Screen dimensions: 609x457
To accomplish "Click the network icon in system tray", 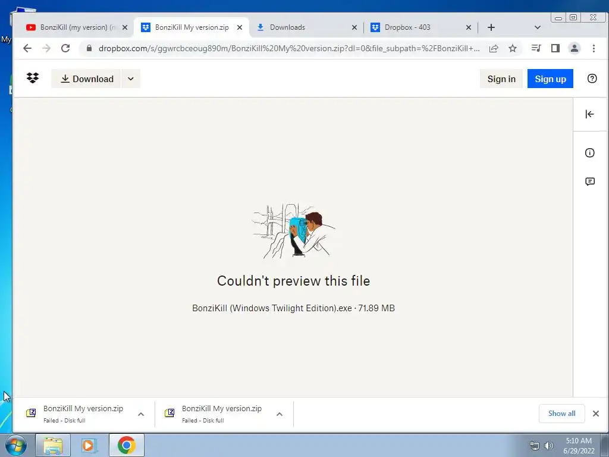I will tap(535, 446).
